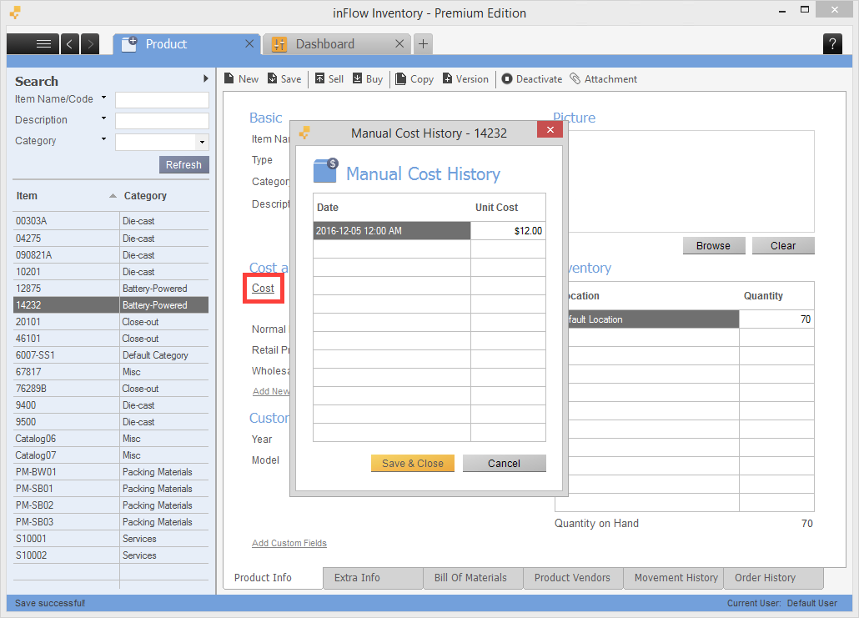Select item 14232 in the list
Viewport: 859px width, 618px height.
[x=111, y=305]
